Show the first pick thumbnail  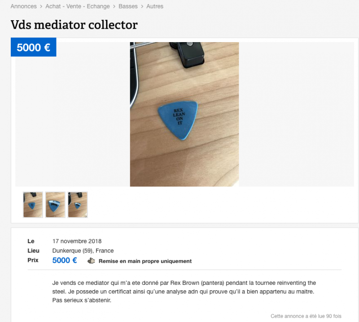33,205
